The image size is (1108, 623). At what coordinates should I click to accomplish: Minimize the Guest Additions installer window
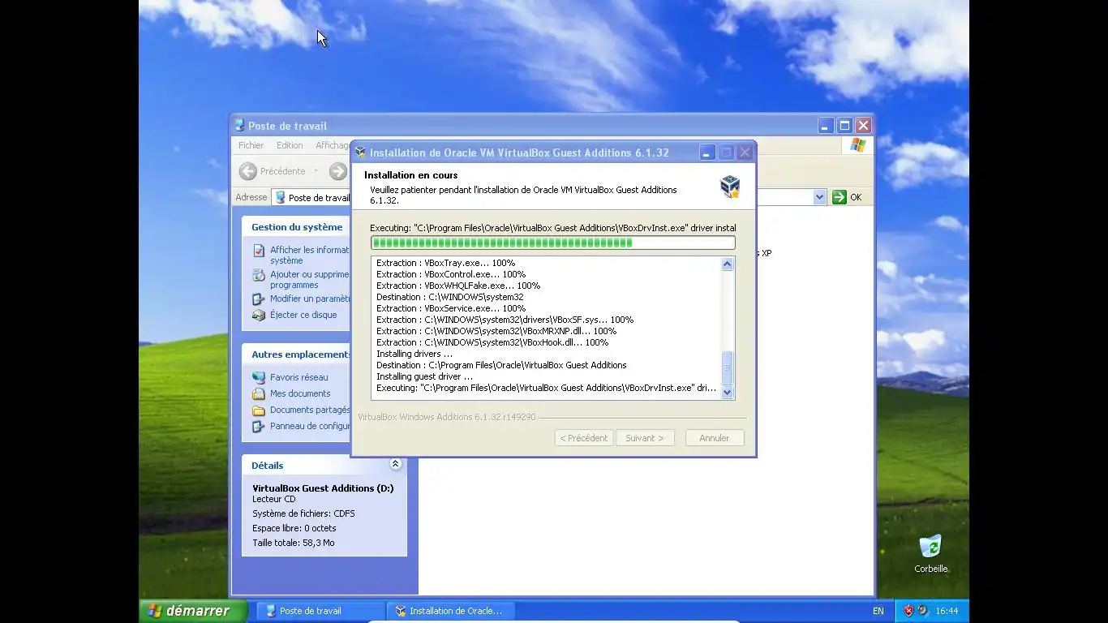click(707, 153)
